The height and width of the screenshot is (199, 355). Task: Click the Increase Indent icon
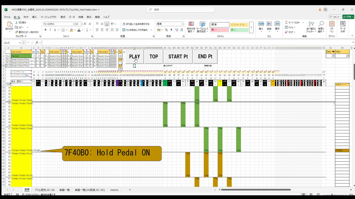click(117, 30)
